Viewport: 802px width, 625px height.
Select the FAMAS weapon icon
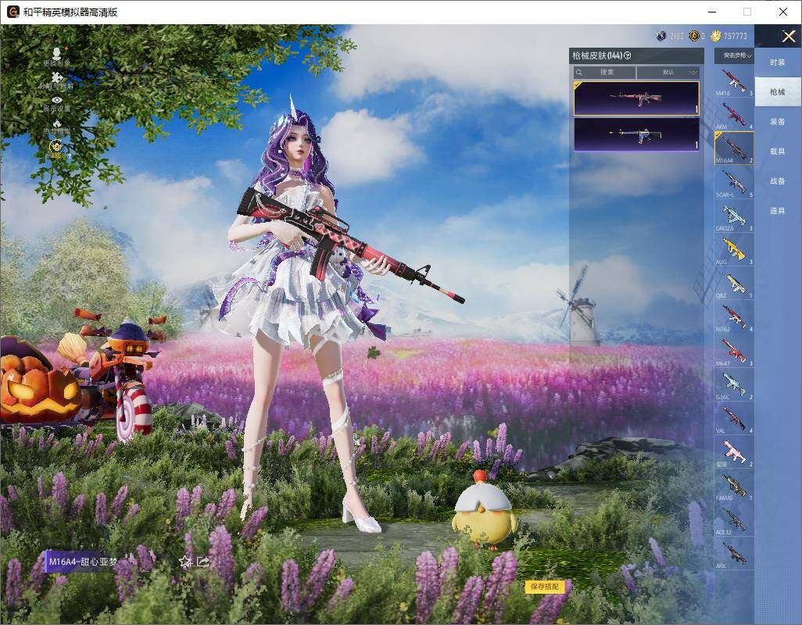tap(734, 486)
